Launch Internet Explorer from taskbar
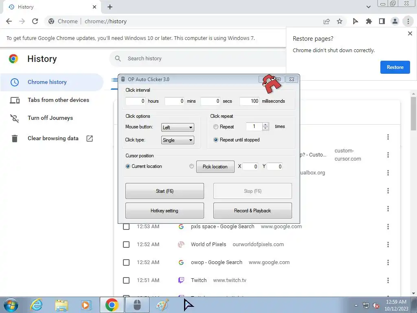The width and height of the screenshot is (417, 313). pyautogui.click(x=36, y=305)
